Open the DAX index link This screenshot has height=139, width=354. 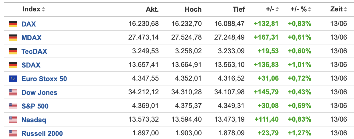click(x=29, y=24)
